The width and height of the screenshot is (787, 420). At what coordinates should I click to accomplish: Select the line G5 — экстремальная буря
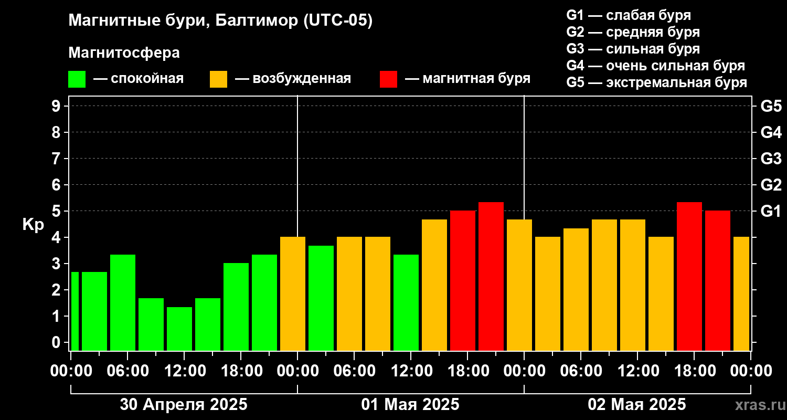[657, 82]
